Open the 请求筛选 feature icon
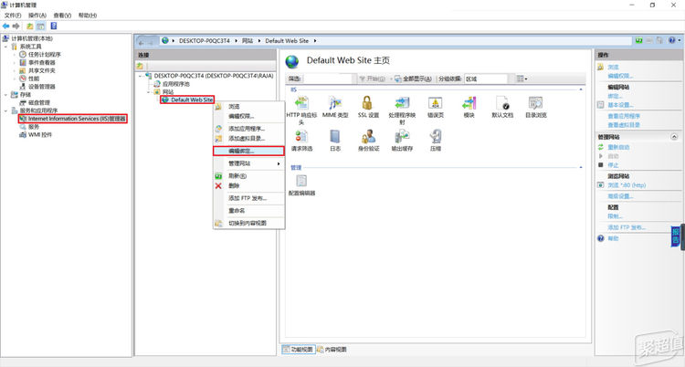Viewport: 685px width, 367px height. (x=300, y=136)
